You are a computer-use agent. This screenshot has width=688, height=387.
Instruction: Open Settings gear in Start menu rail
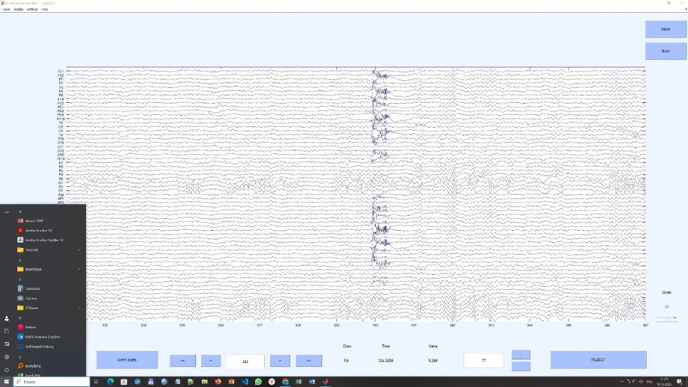click(x=7, y=356)
